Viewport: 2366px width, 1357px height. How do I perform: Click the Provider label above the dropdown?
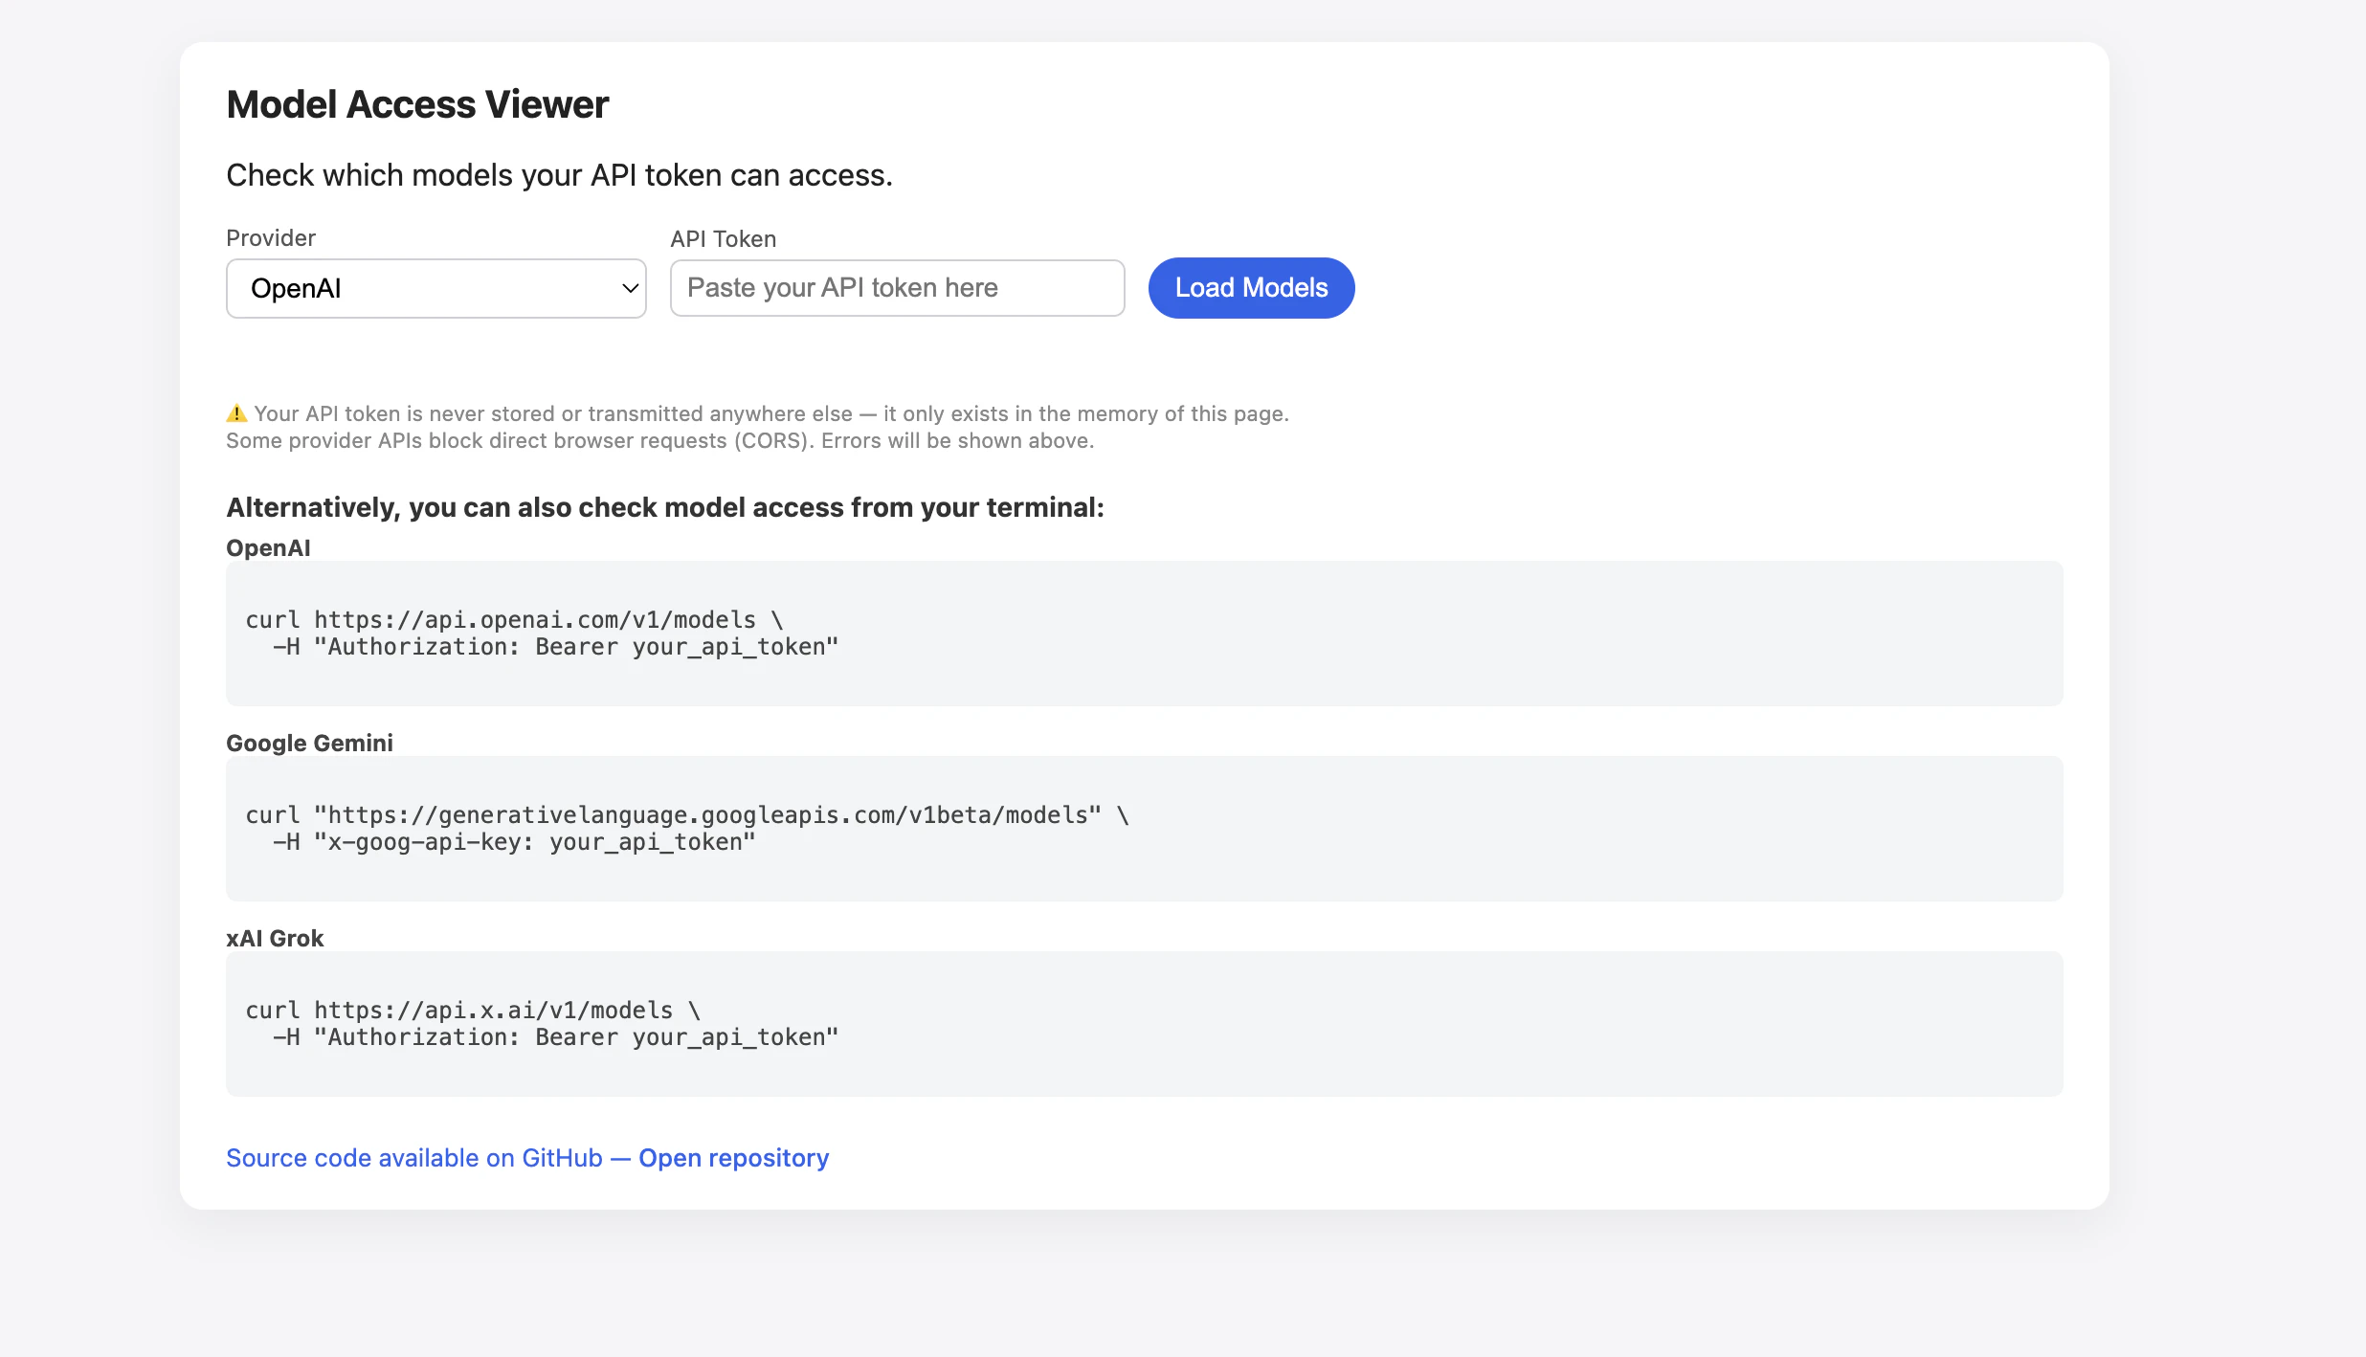(270, 237)
